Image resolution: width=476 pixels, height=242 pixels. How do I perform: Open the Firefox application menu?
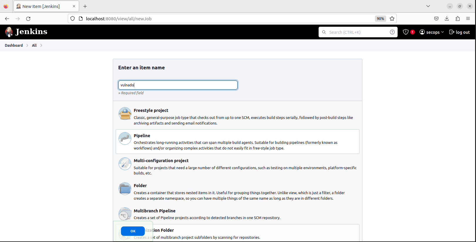click(x=468, y=19)
